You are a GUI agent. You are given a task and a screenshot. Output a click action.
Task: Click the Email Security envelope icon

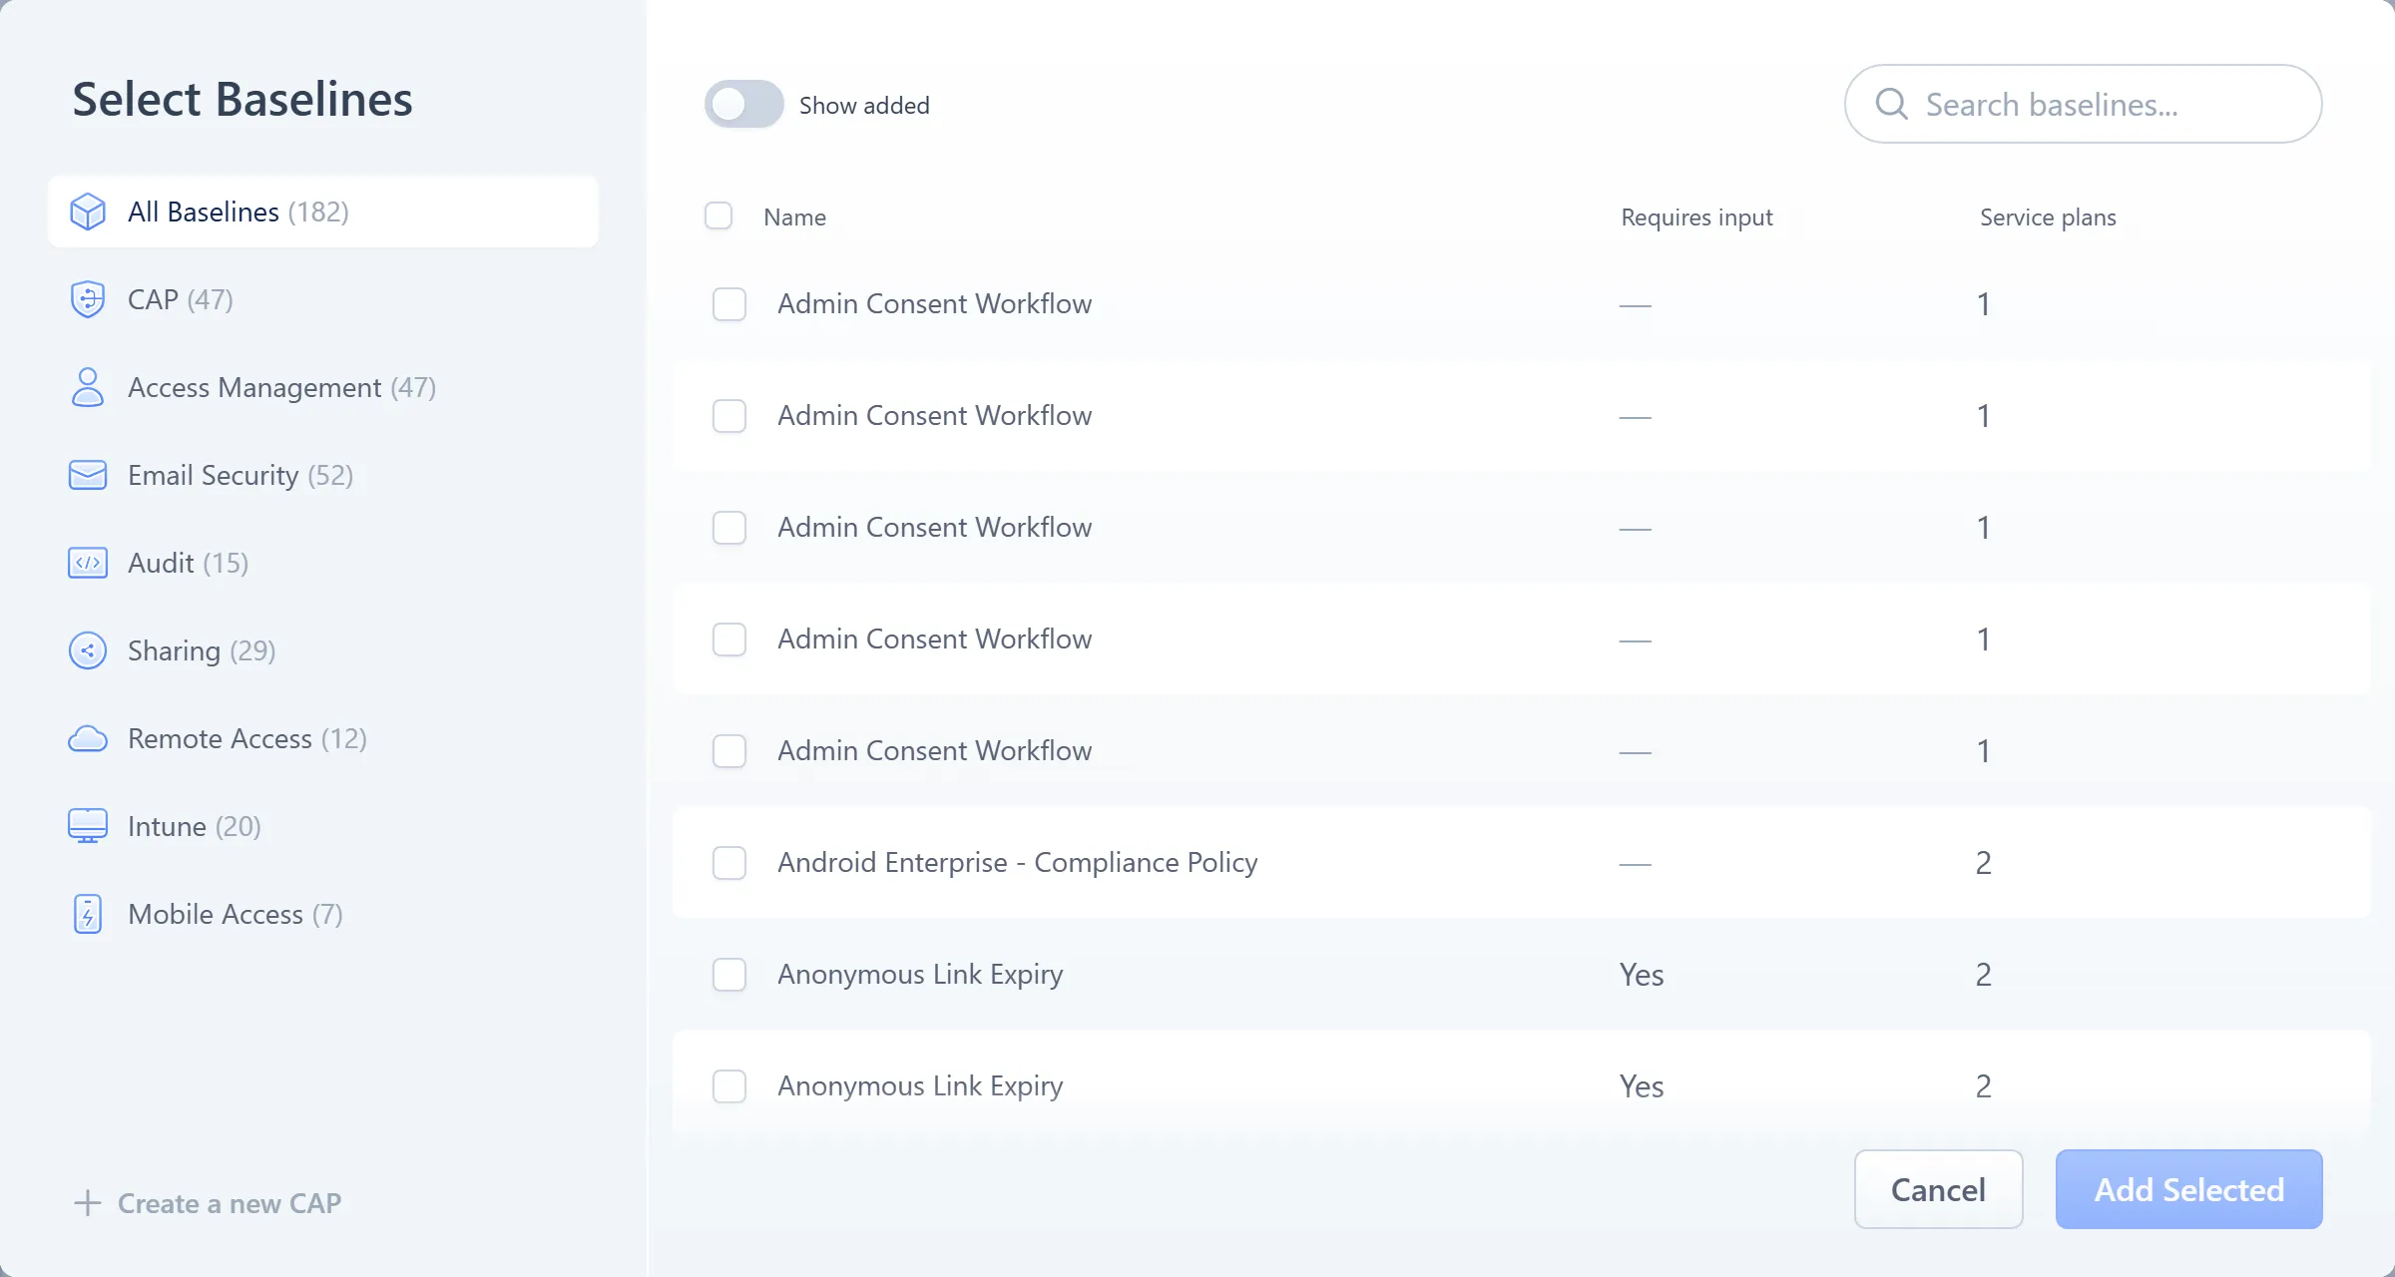88,475
